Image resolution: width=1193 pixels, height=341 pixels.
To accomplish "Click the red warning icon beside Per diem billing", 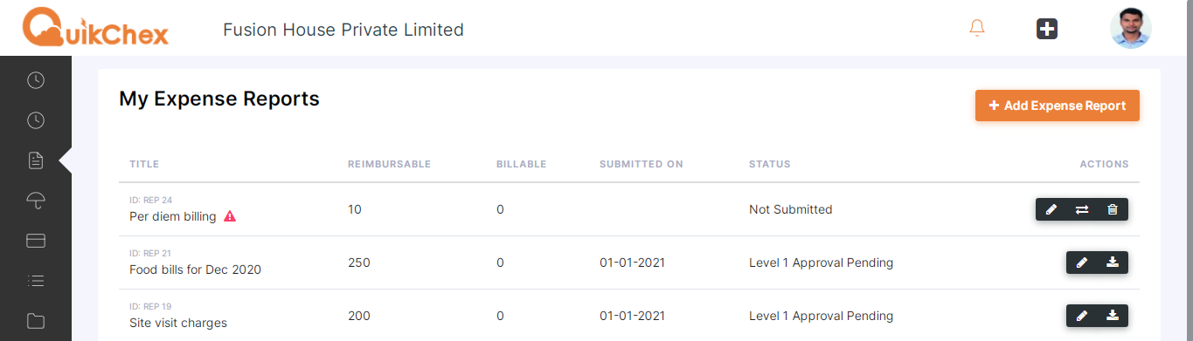I will tap(230, 216).
